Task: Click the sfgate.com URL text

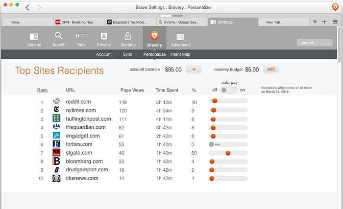Action: click(79, 153)
